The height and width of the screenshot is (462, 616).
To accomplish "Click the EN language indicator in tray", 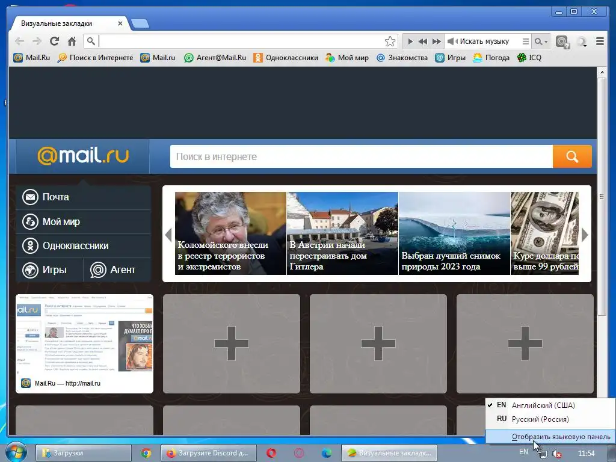I will (x=524, y=452).
